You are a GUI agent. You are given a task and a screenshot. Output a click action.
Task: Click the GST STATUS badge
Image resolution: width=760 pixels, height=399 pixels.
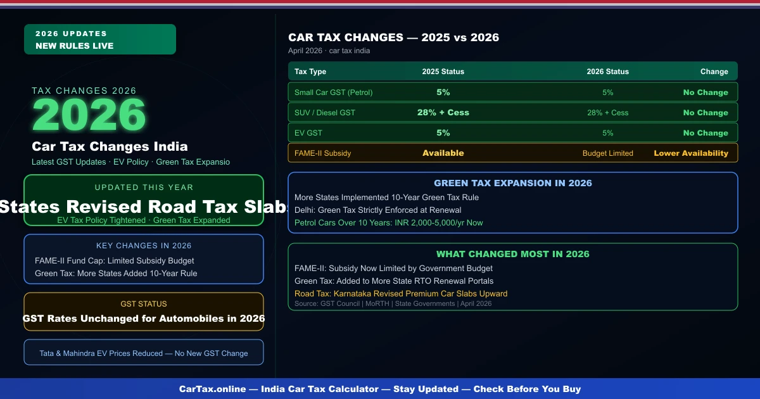tap(143, 304)
